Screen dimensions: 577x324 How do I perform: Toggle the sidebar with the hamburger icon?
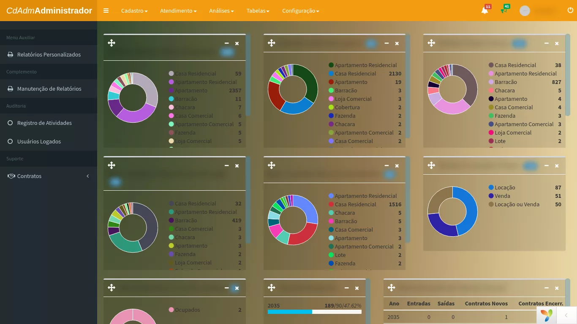(106, 11)
